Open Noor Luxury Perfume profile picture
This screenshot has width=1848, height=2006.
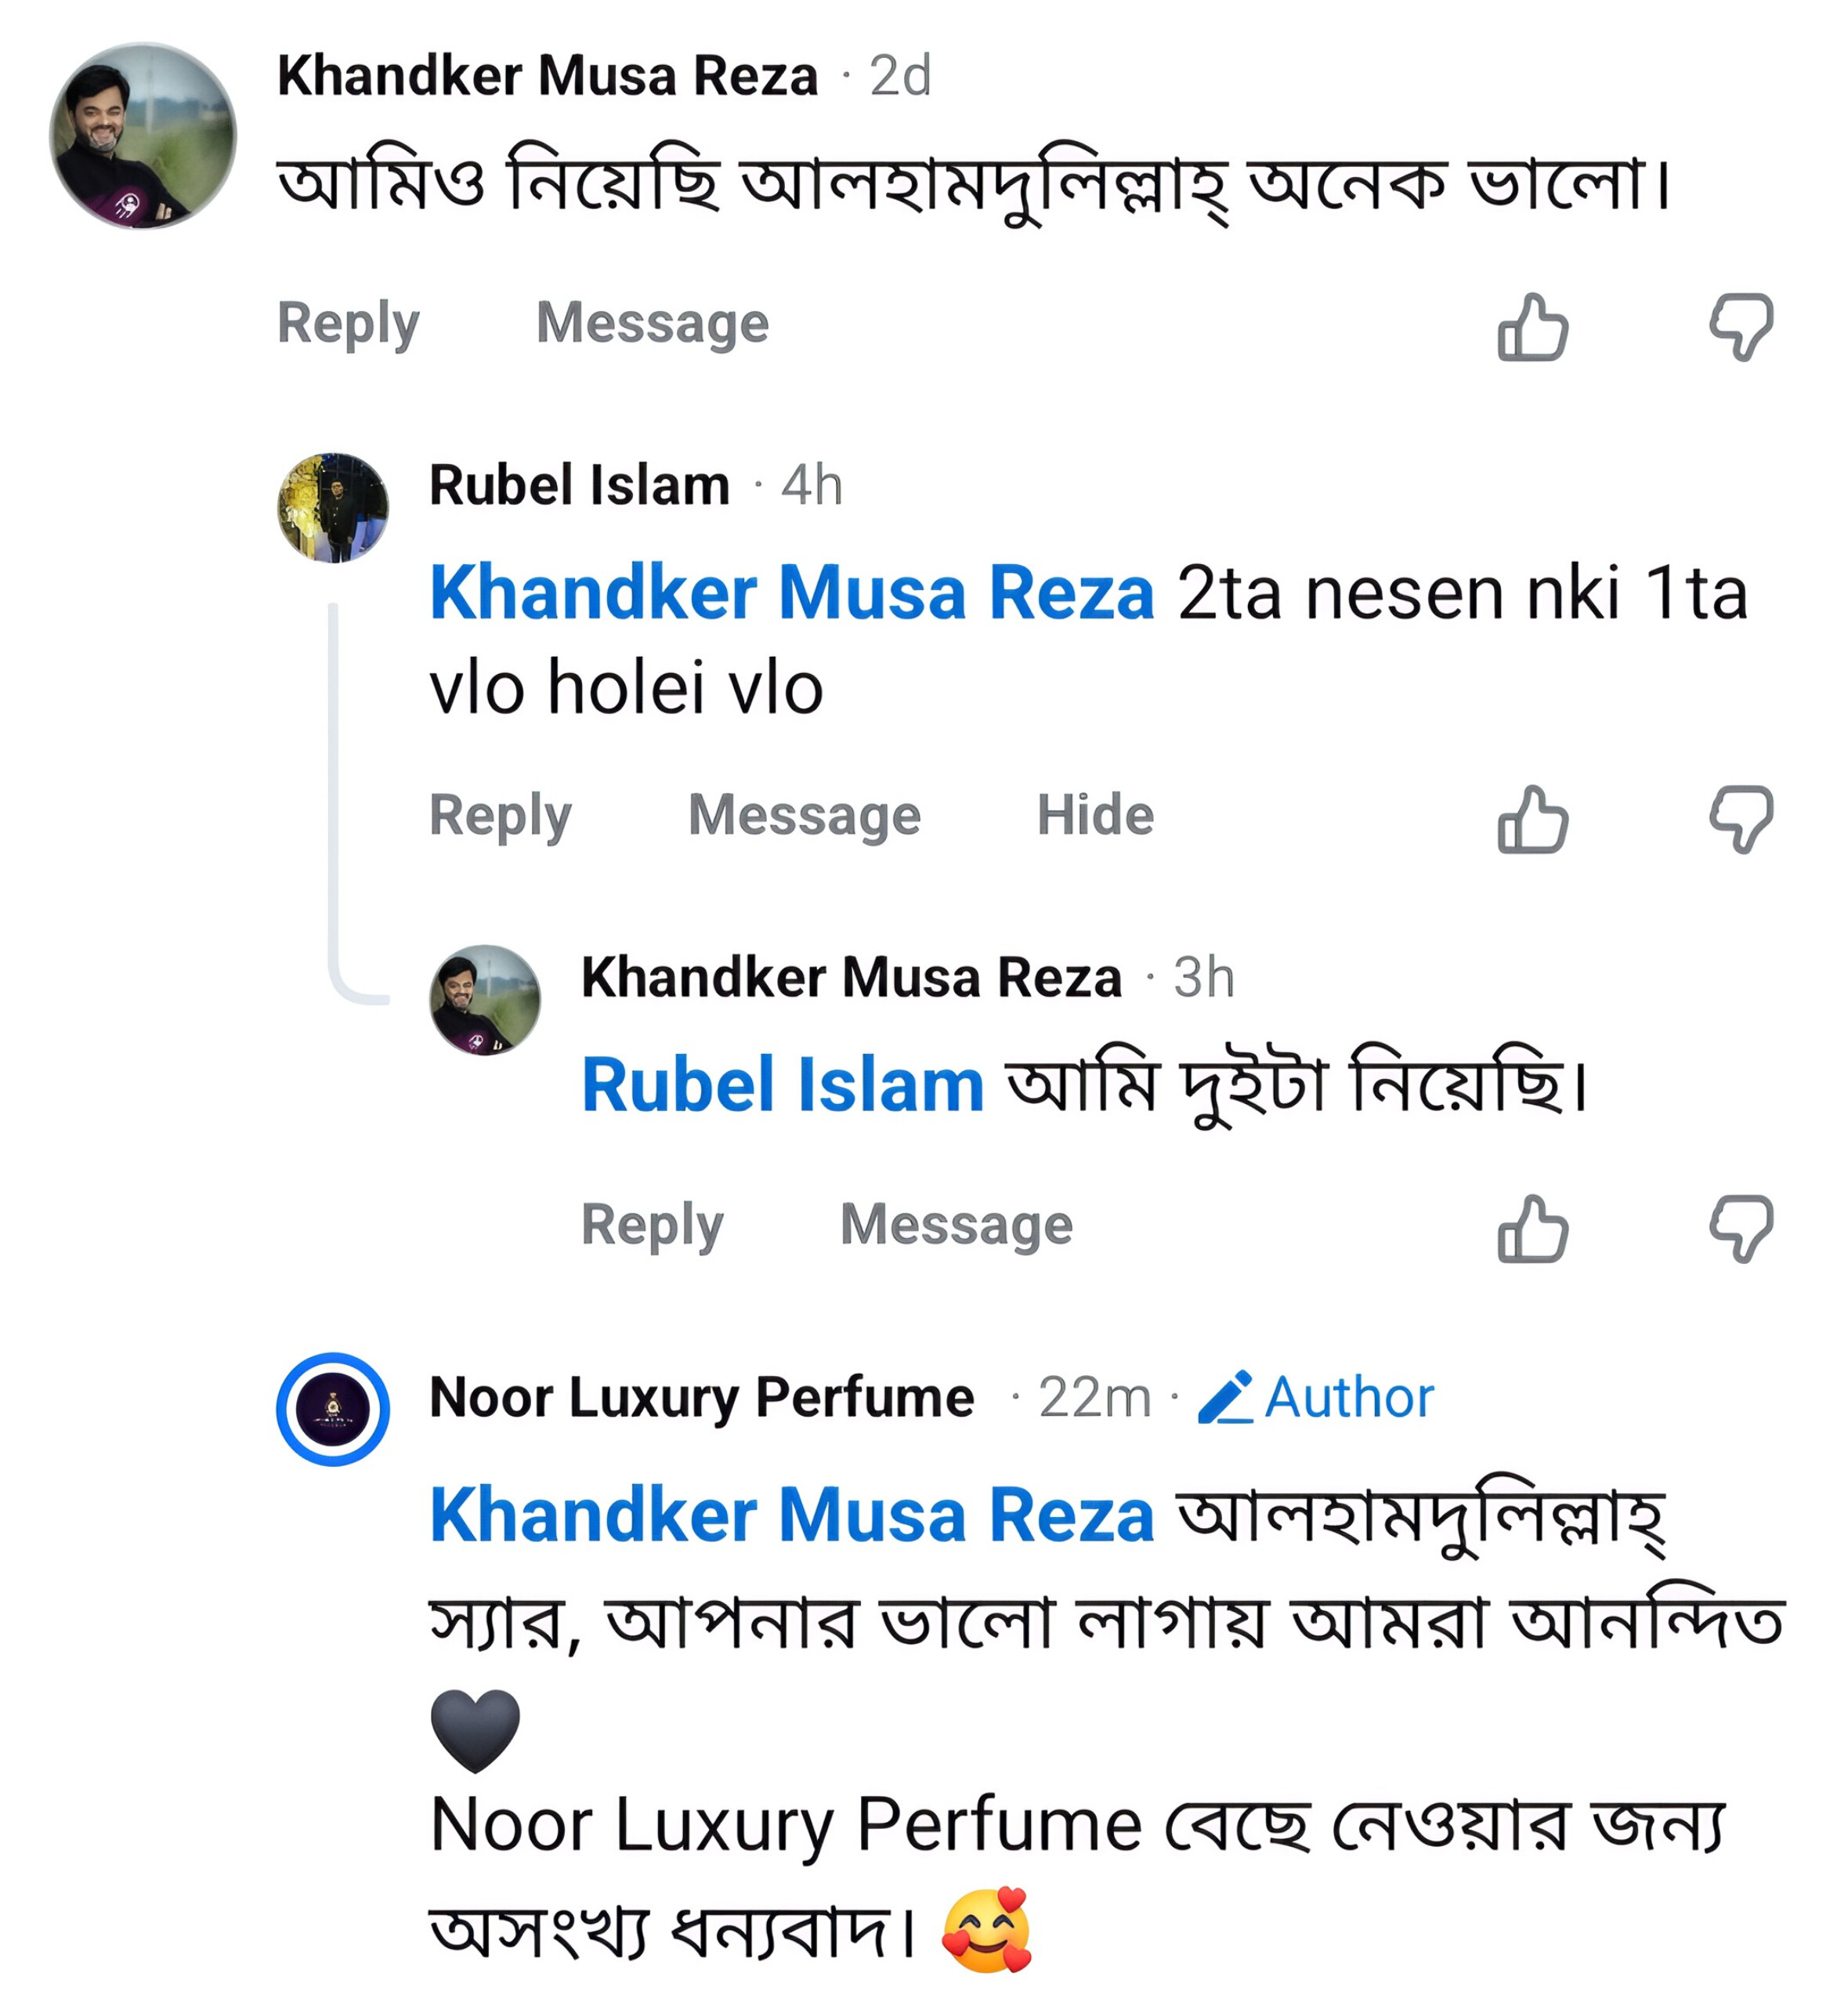[x=333, y=1409]
